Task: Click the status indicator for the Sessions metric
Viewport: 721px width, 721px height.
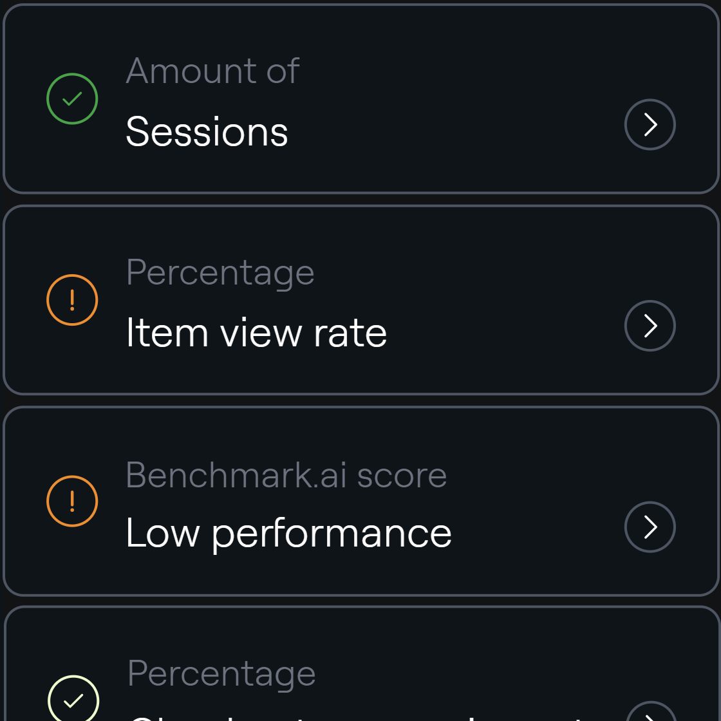Action: [x=71, y=98]
